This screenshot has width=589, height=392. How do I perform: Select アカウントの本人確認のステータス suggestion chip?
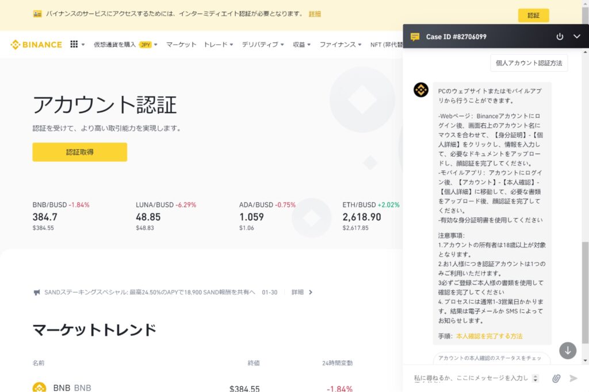[492, 358]
